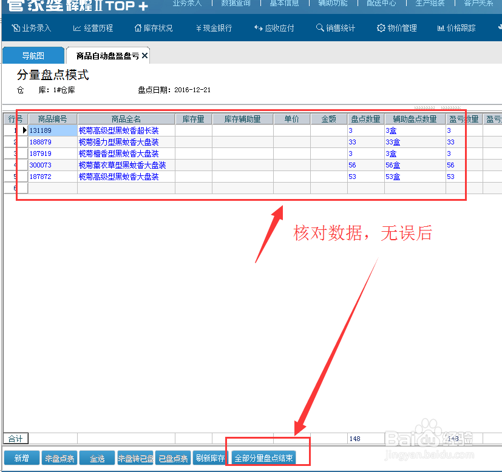This screenshot has height=472, width=502.
Task: Click the 新增 button
Action: coord(21,458)
